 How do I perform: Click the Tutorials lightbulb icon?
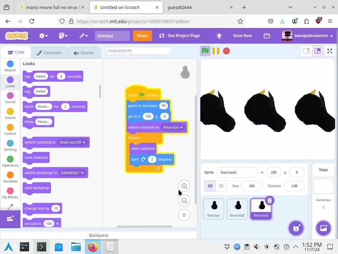pos(219,36)
